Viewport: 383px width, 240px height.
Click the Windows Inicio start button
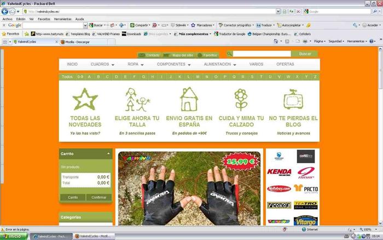(x=14, y=236)
